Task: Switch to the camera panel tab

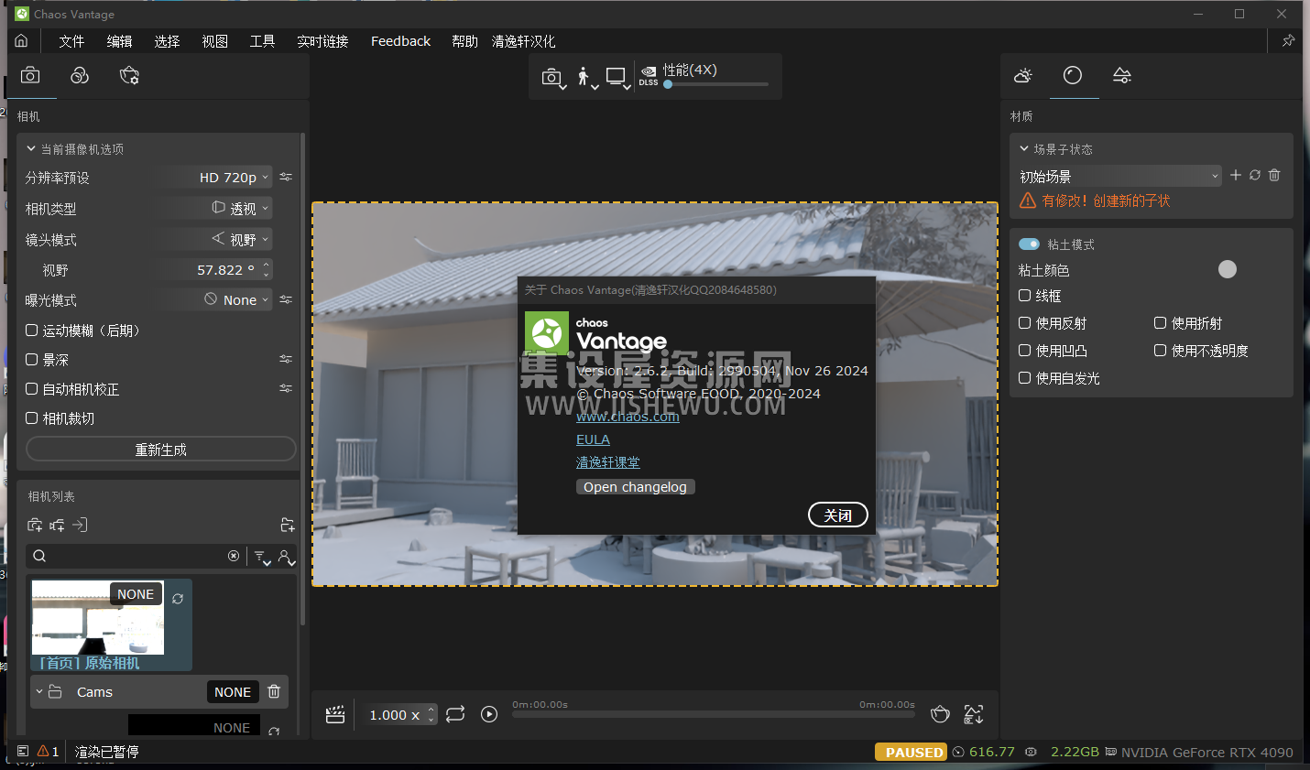Action: (x=30, y=76)
